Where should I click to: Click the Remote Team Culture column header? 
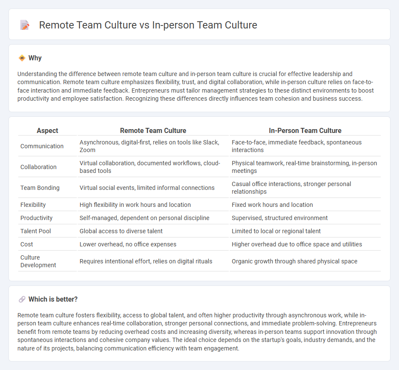click(x=153, y=131)
